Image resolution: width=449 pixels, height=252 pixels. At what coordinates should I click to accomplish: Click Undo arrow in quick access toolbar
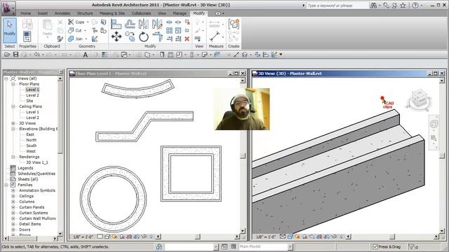(36, 55)
